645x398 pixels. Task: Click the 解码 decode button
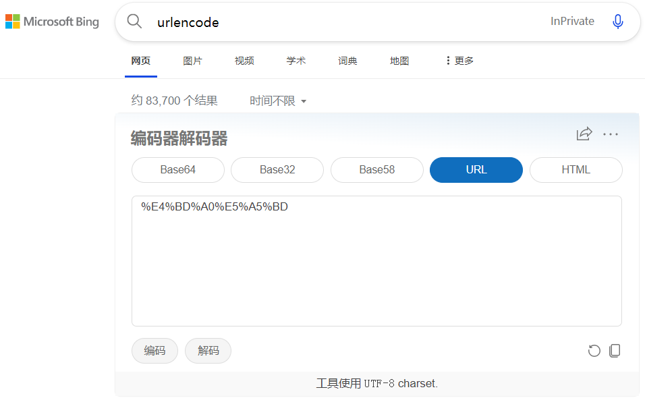click(208, 351)
